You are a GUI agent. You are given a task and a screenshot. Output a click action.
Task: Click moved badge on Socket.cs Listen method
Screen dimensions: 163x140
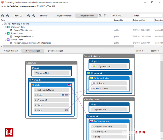66,95
